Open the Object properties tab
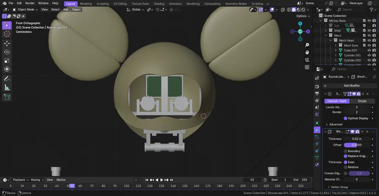The width and height of the screenshot is (379, 196). tap(317, 123)
